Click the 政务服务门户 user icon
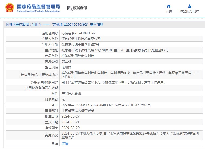This screenshot has width=205, height=150. 189,6
